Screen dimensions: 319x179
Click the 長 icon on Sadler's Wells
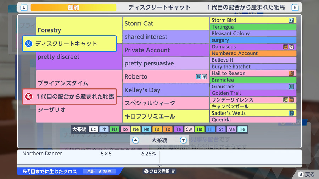pos(291,113)
